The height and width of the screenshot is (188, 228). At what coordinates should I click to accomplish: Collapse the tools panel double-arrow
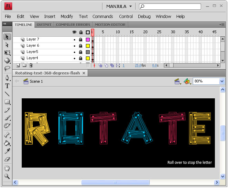pos(5,24)
